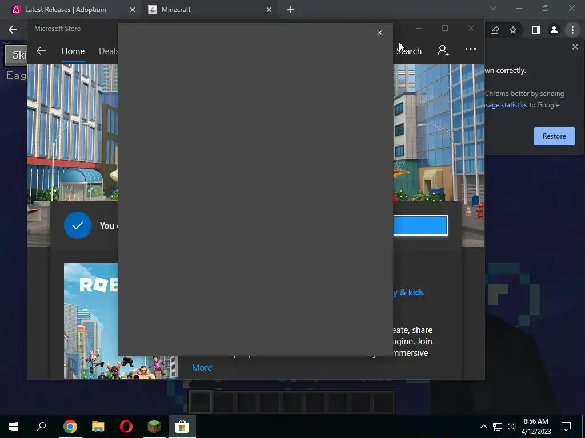Open usage statistics link in Chrome bubble
This screenshot has height=438, width=585.
506,105
